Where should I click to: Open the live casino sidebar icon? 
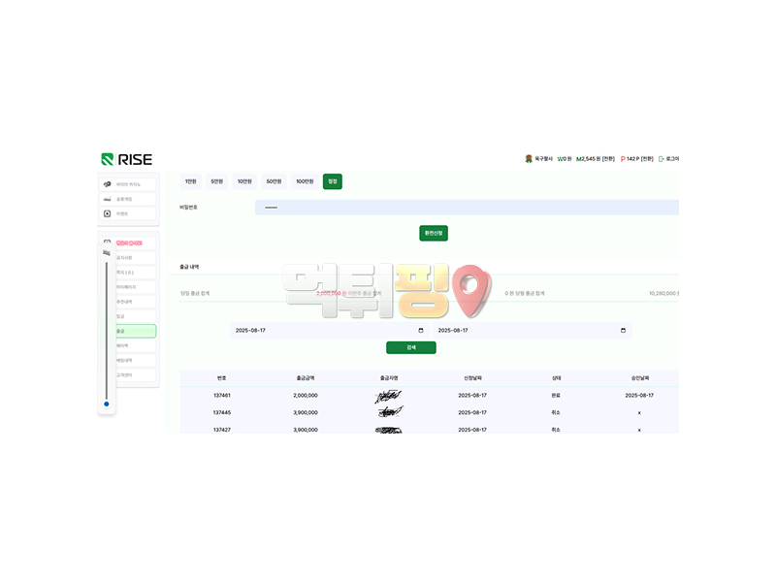coord(107,184)
